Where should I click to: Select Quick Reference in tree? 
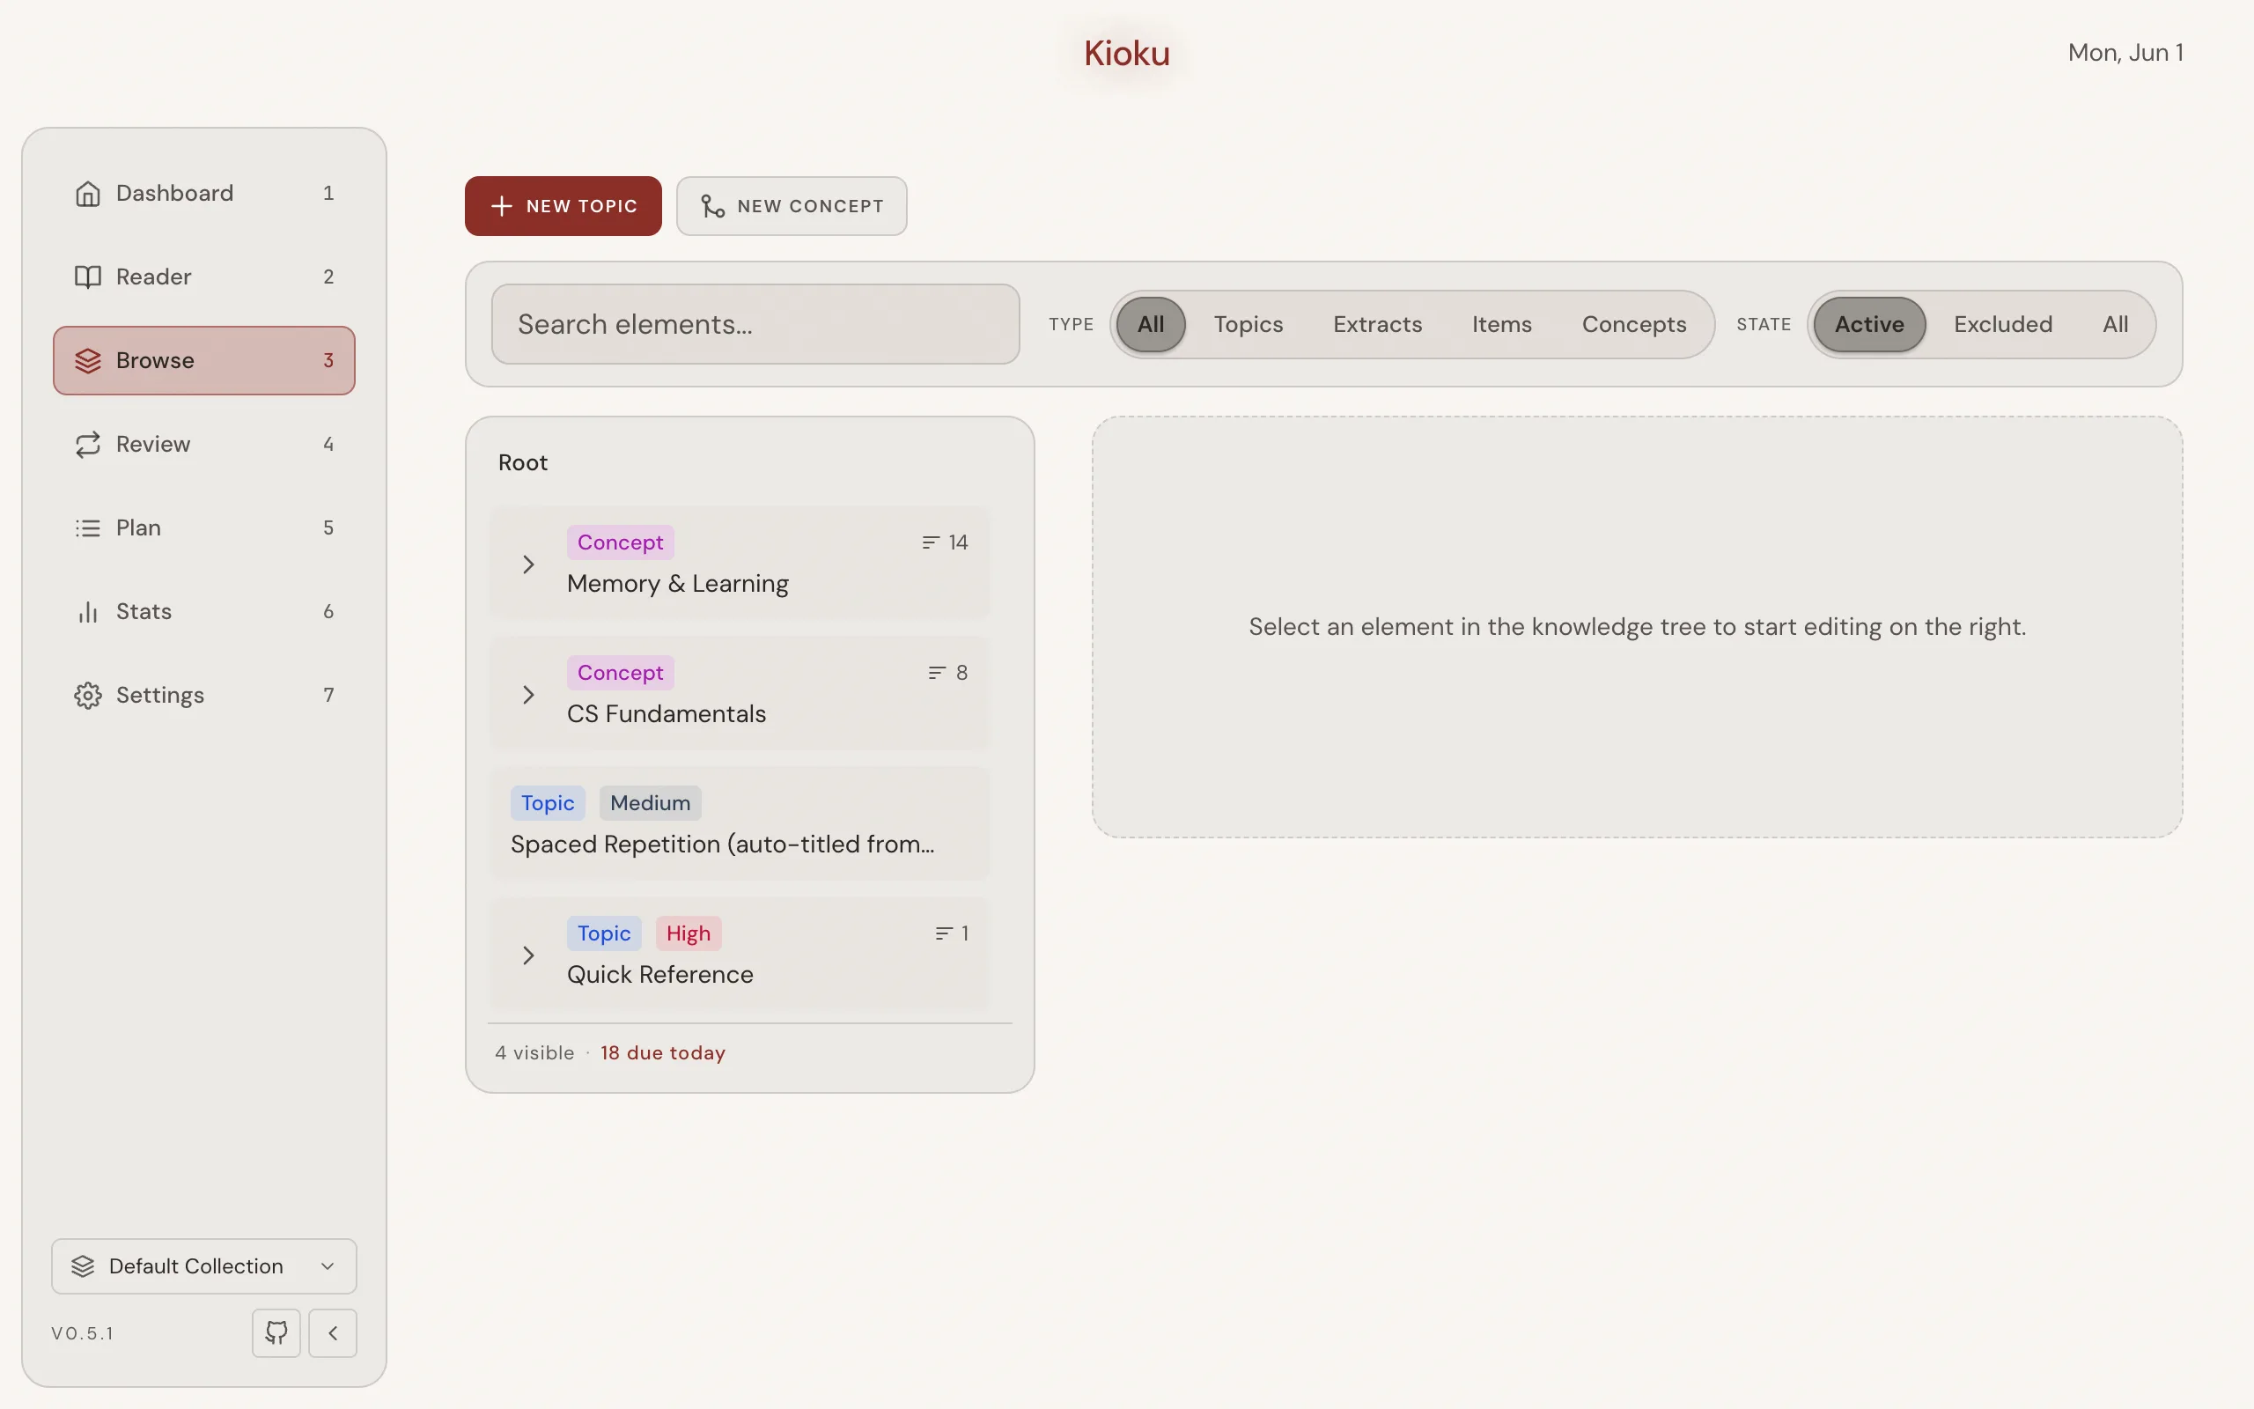point(740,955)
